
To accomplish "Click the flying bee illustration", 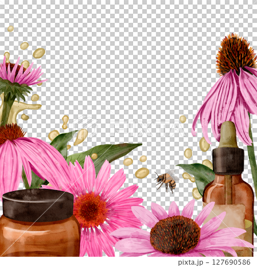I will click(167, 181).
